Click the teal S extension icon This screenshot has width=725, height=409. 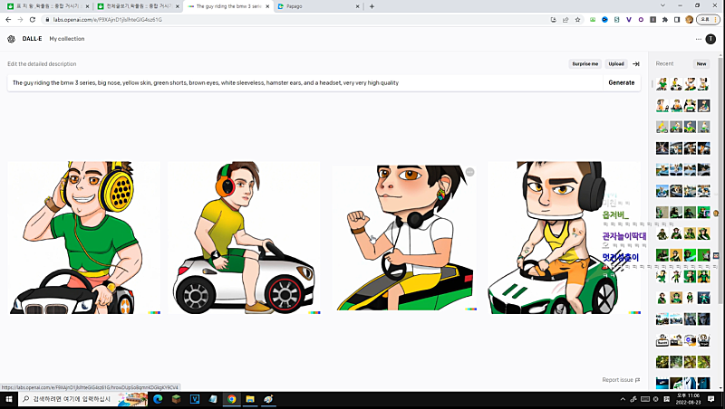pos(617,20)
